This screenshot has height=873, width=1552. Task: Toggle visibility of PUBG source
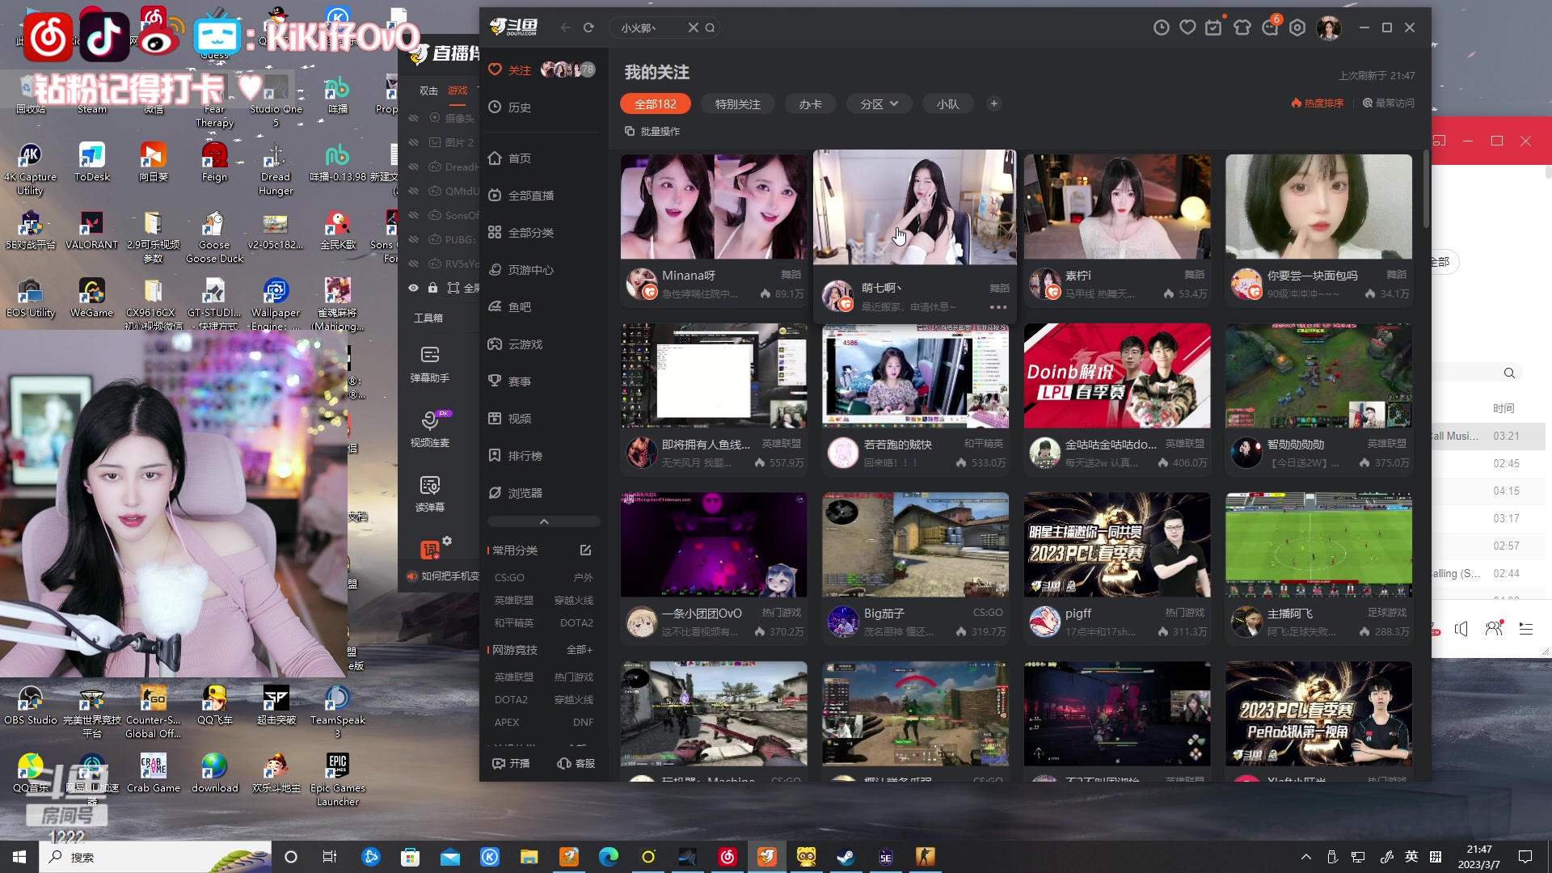pos(414,239)
